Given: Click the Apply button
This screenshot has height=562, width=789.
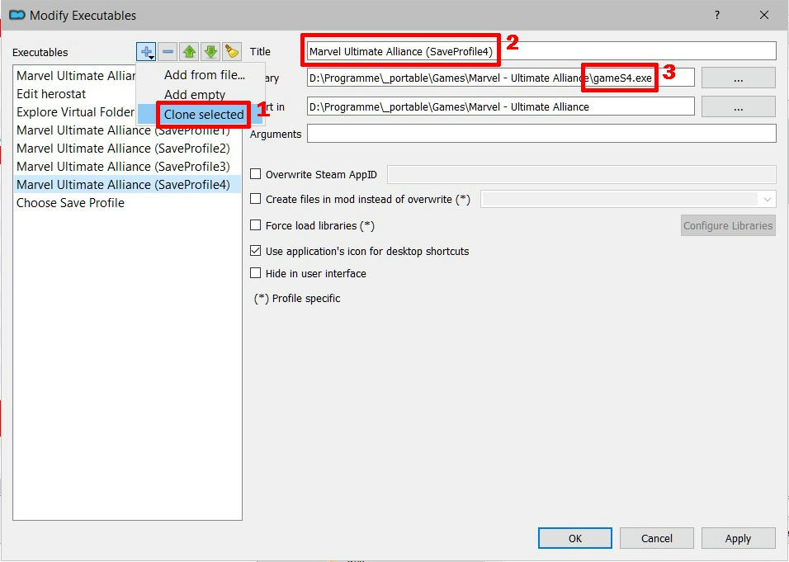Looking at the screenshot, I should pyautogui.click(x=738, y=538).
